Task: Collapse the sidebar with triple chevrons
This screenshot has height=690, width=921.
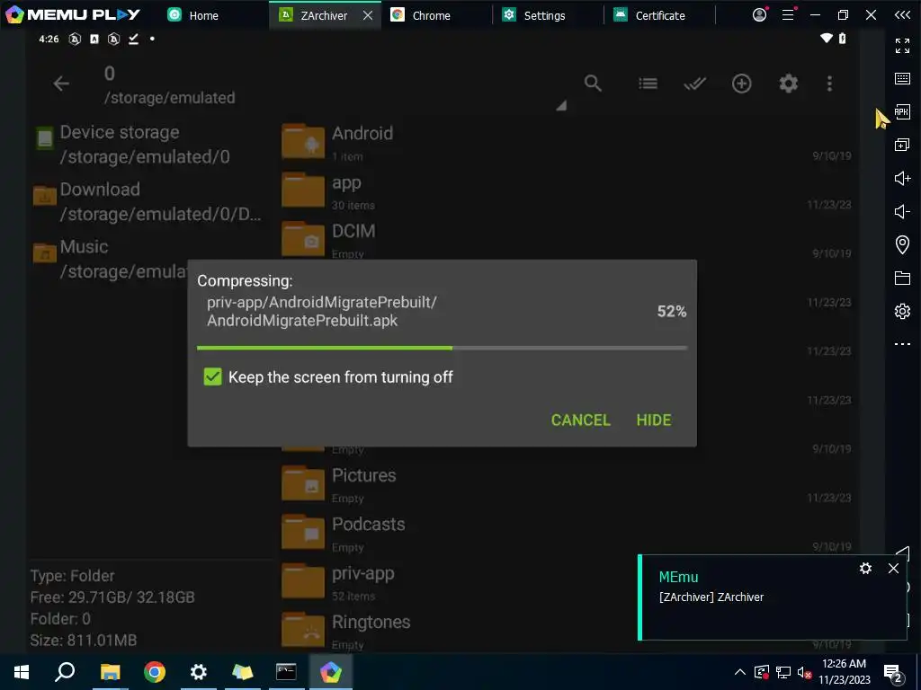Action: pos(902,14)
